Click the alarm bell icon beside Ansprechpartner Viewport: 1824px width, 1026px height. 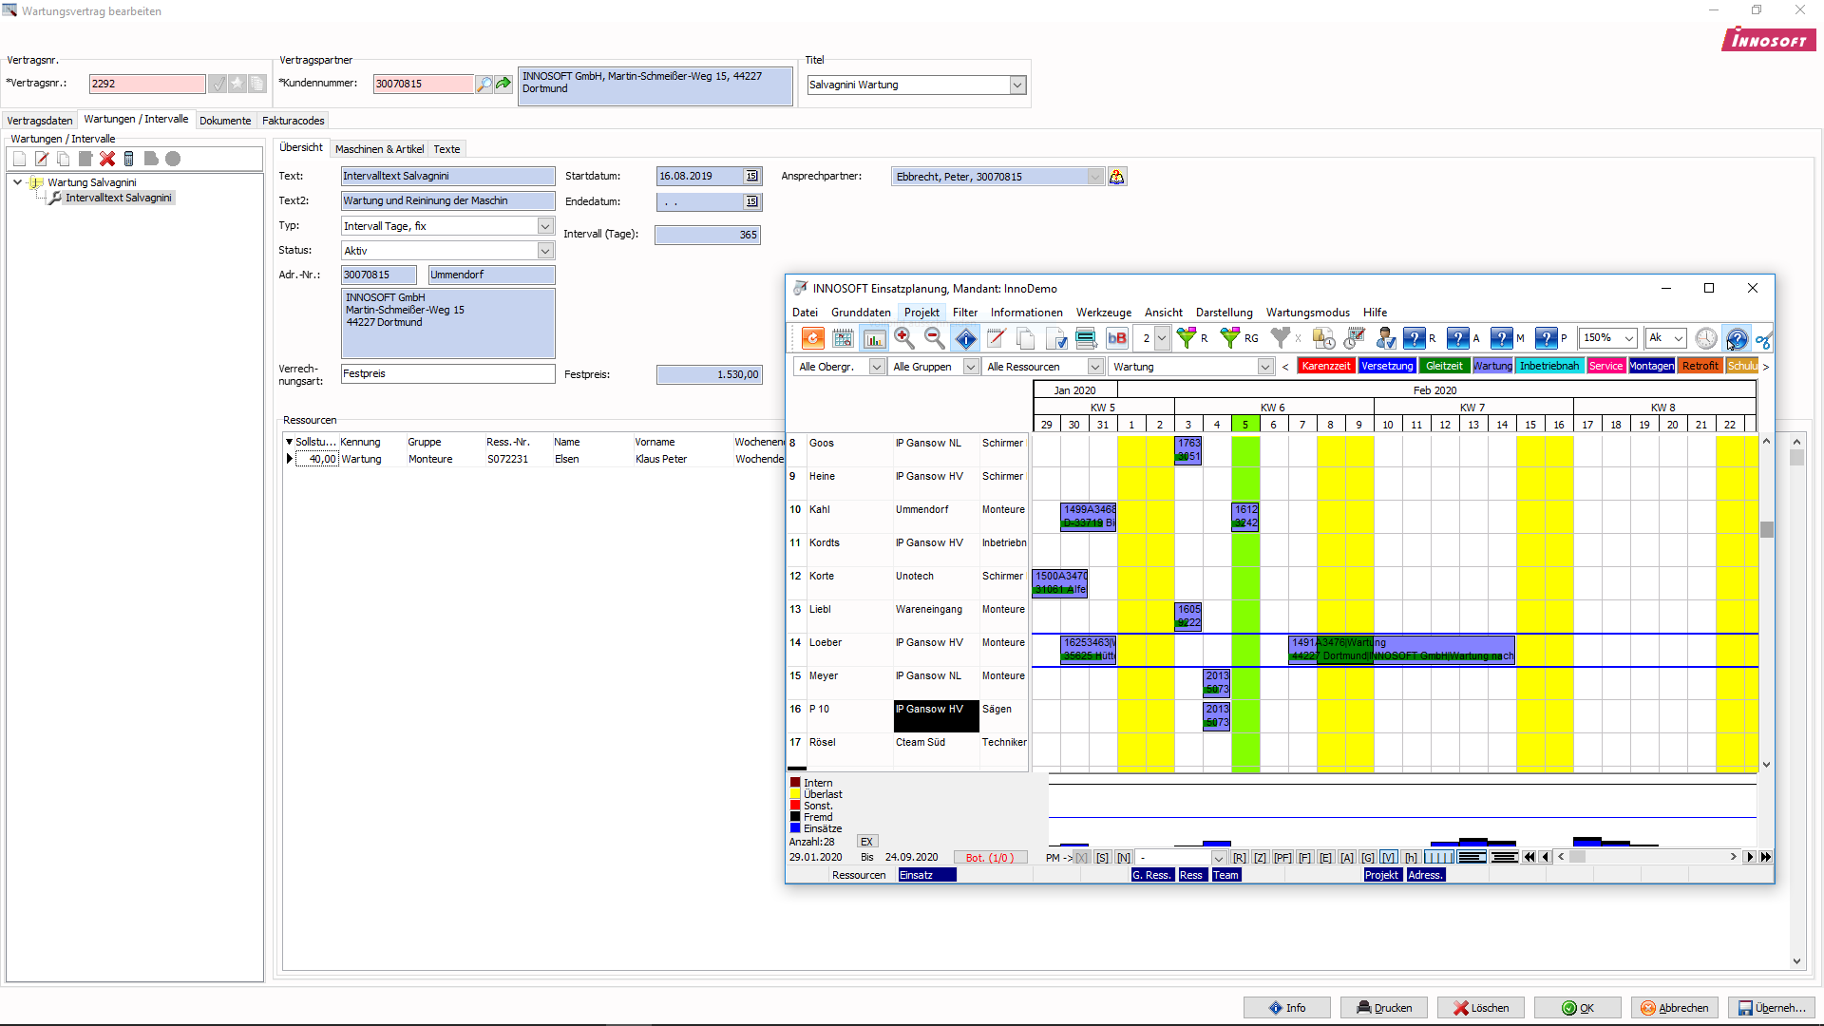click(1117, 177)
